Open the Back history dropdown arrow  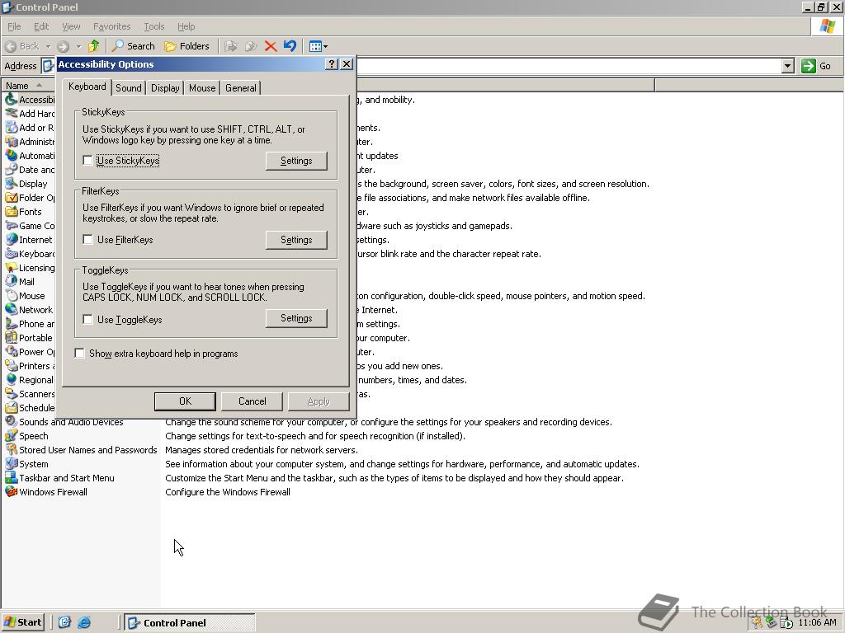(x=48, y=46)
